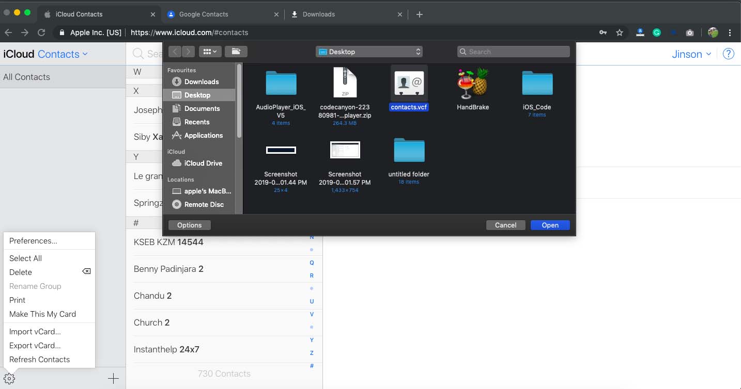
Task: Choose Print from settings menu
Action: tap(18, 300)
